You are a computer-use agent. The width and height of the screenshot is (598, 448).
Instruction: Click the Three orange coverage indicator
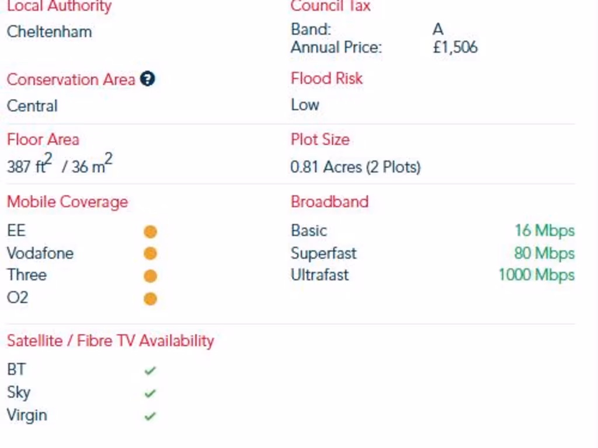pyautogui.click(x=150, y=276)
